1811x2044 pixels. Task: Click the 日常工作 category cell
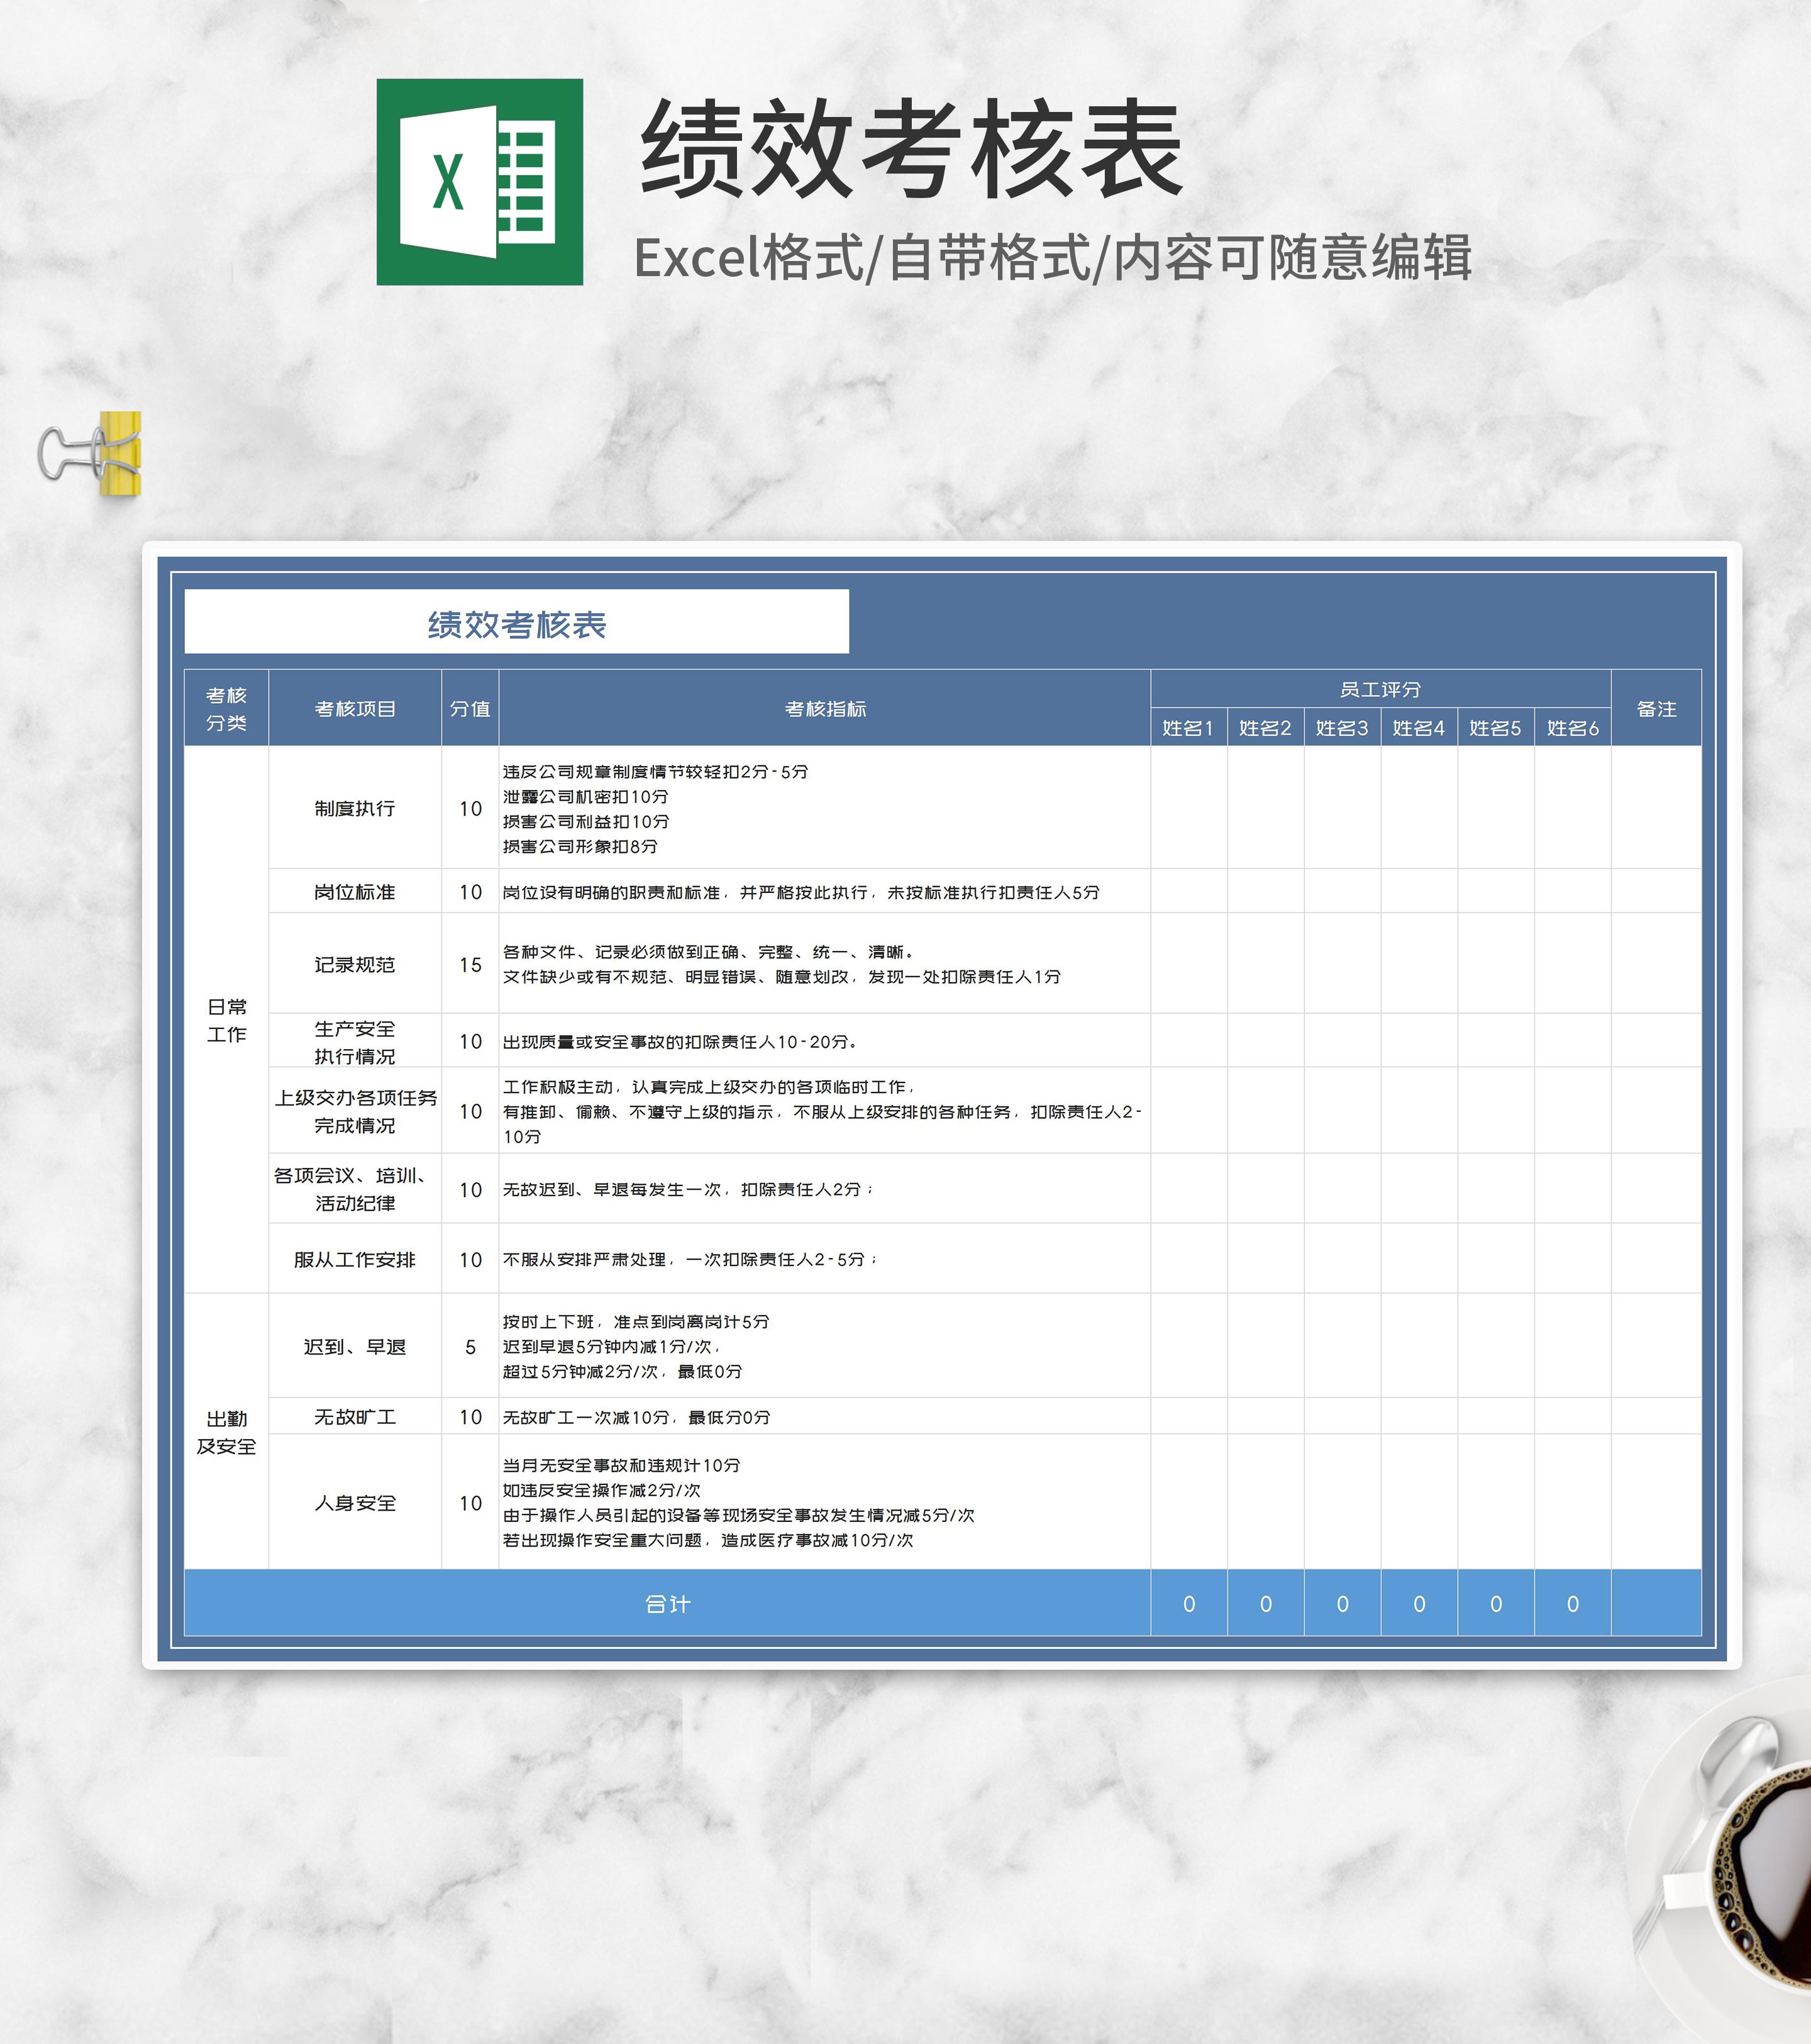point(226,1019)
